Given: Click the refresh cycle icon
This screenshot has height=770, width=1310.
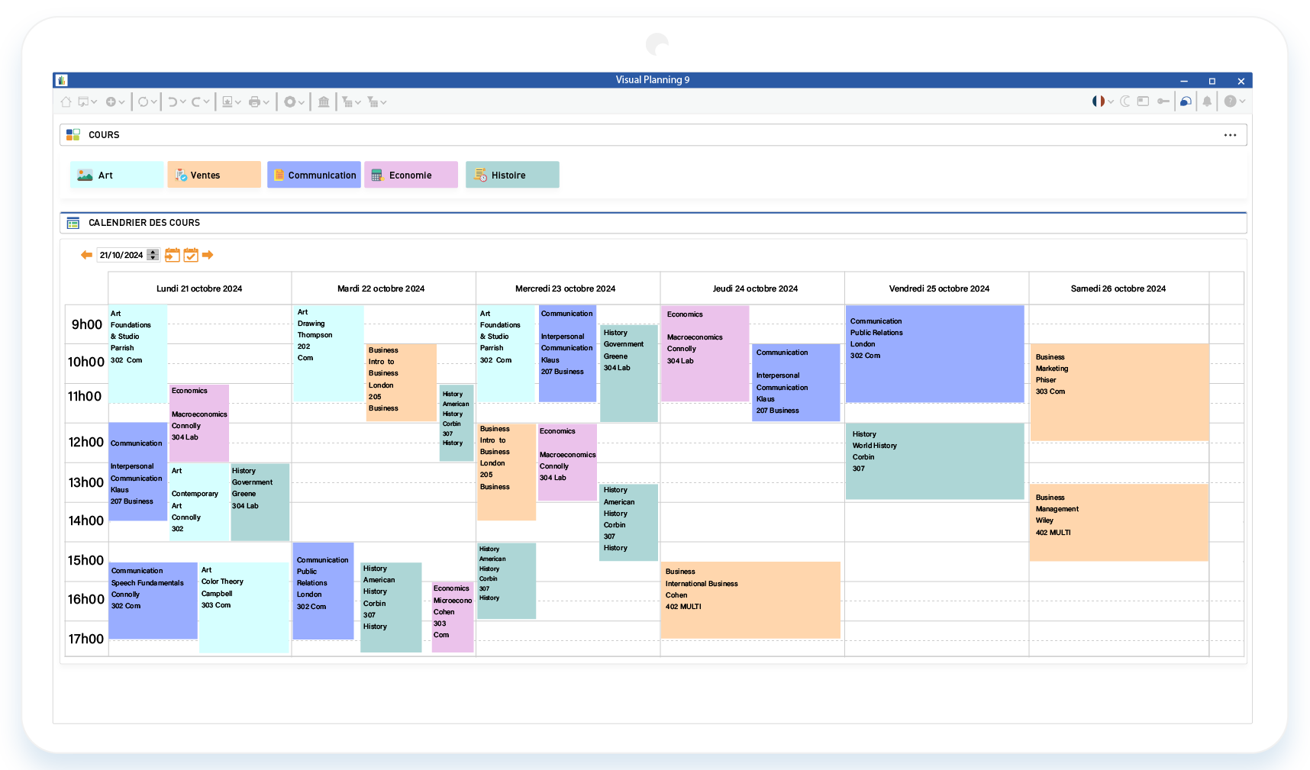Looking at the screenshot, I should [143, 101].
